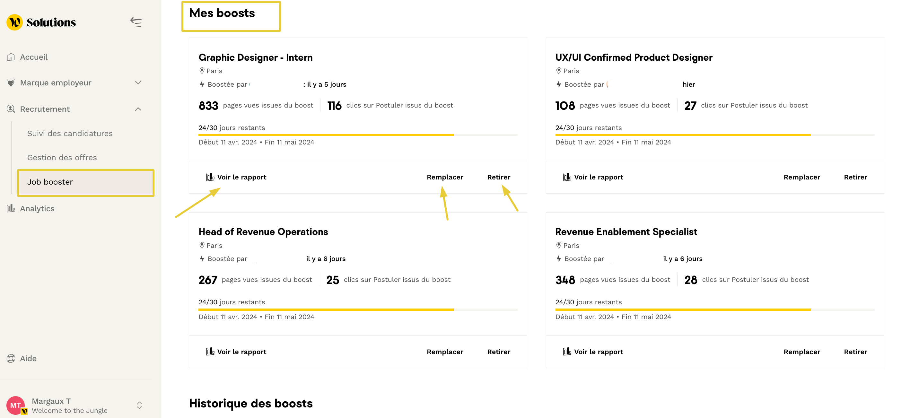Select Job booster in the sidebar
The image size is (910, 418).
50,182
